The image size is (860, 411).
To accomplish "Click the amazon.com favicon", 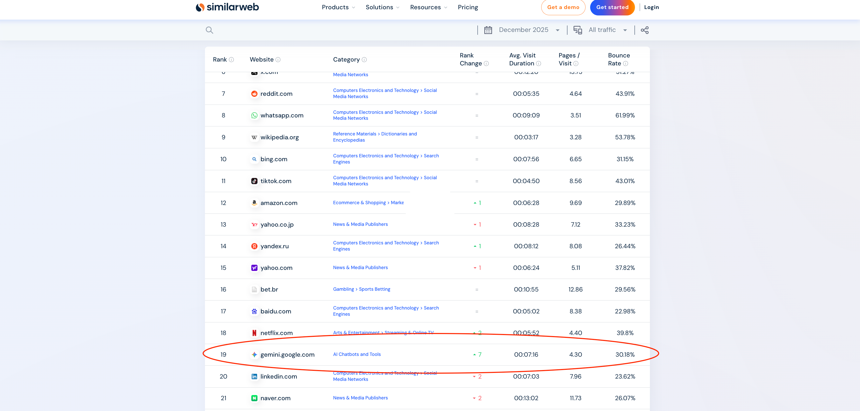I will click(x=254, y=203).
